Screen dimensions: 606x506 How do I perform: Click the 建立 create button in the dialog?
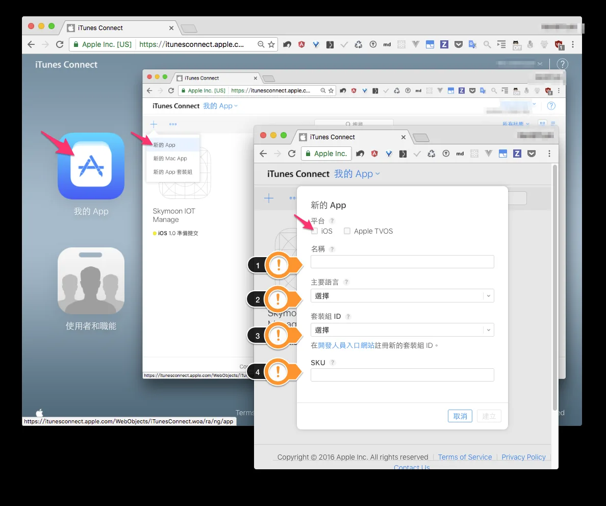[489, 416]
